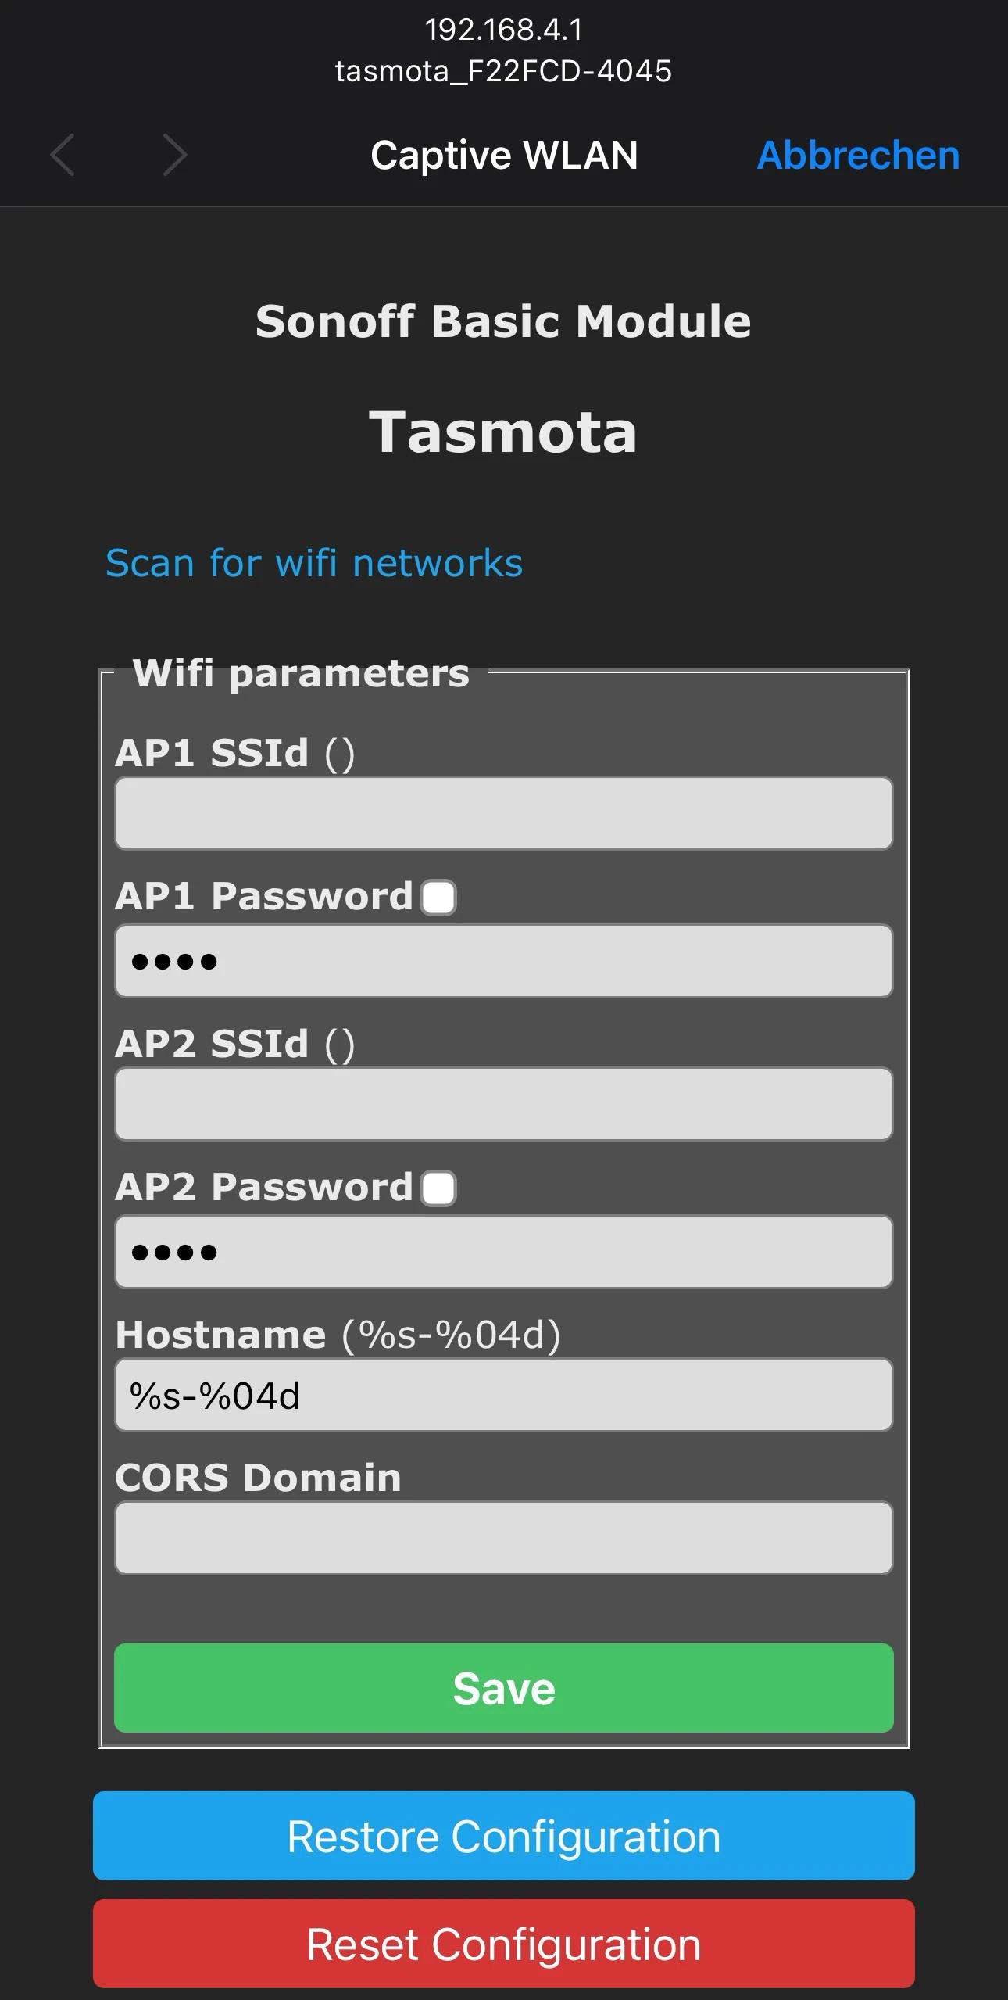Click the Wifi parameters section label
Image resolution: width=1008 pixels, height=2000 pixels.
click(299, 672)
